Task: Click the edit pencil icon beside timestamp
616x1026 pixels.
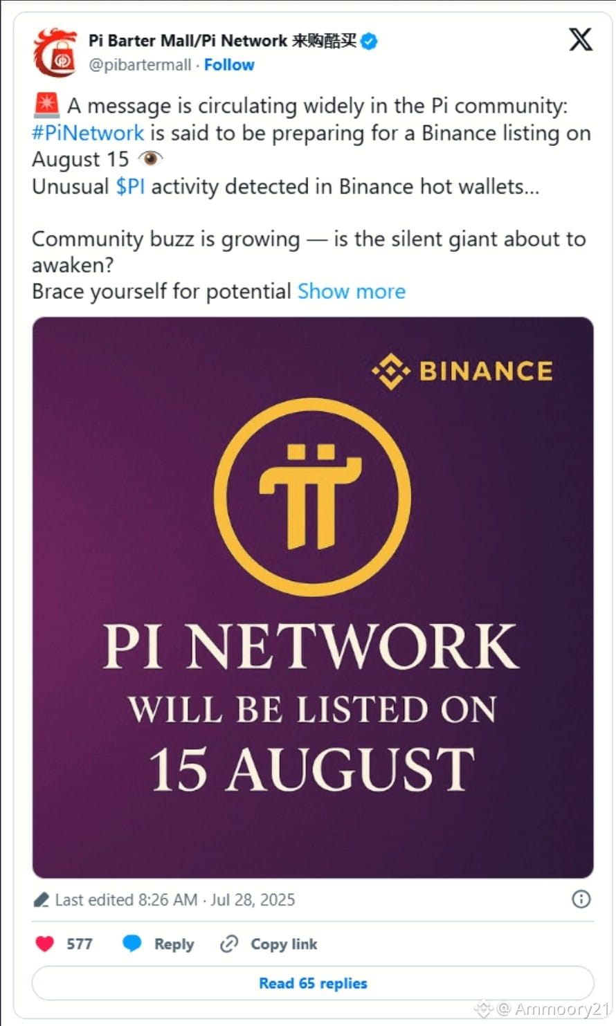Action: coord(42,900)
